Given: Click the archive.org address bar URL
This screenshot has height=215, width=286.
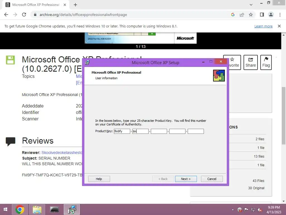Looking at the screenshot, I should pyautogui.click(x=83, y=15).
